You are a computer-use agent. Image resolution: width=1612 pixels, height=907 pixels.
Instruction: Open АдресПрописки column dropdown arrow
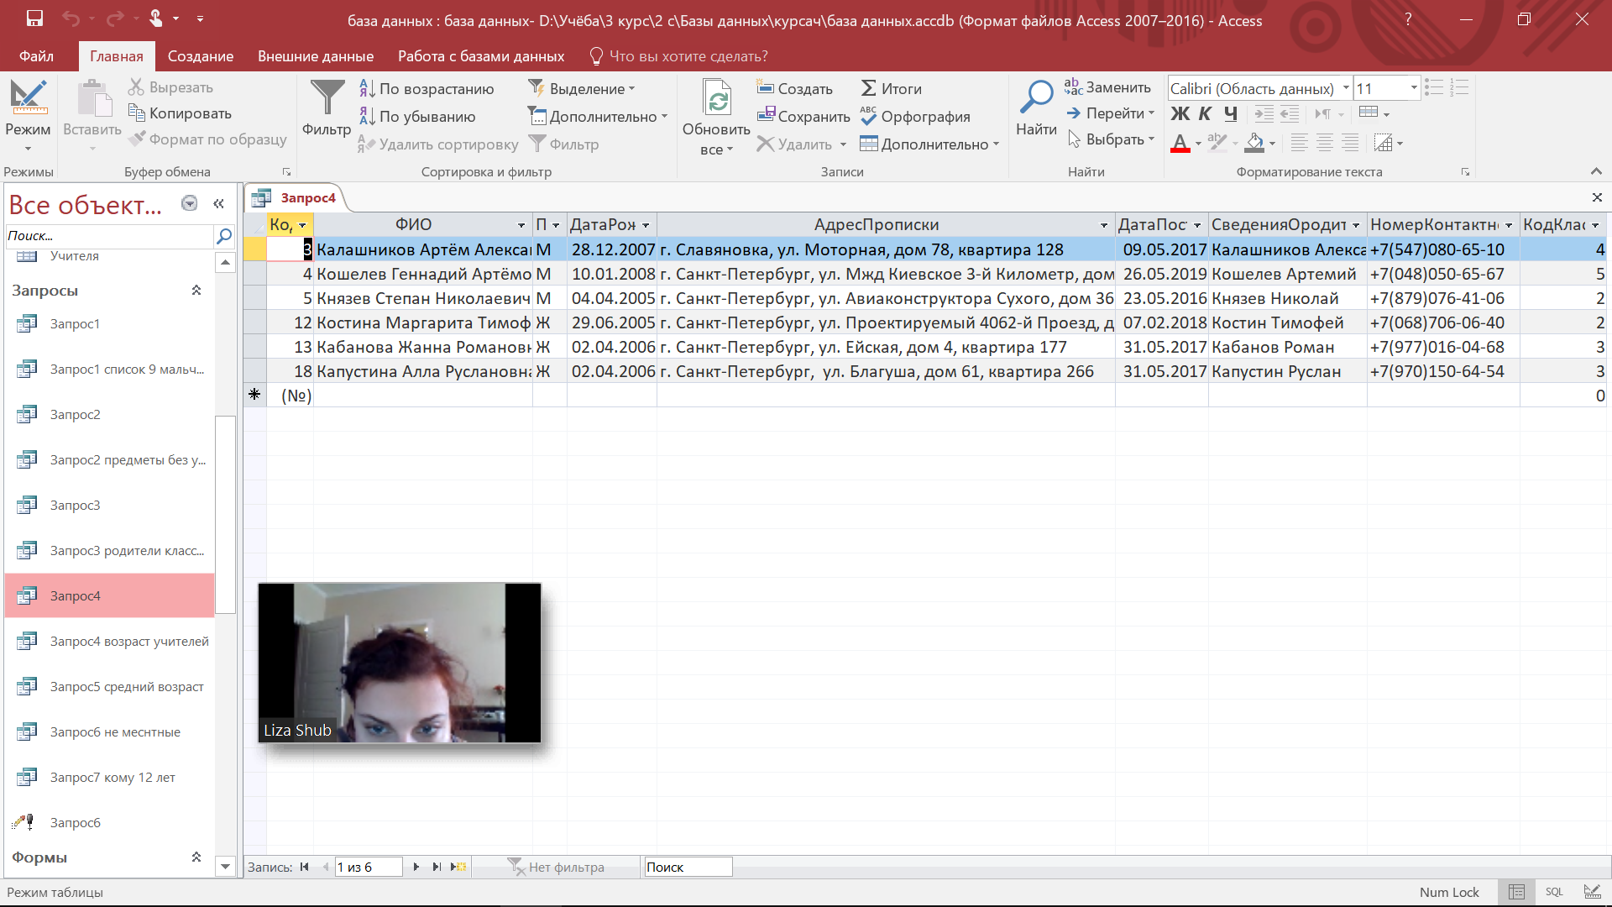1104,225
